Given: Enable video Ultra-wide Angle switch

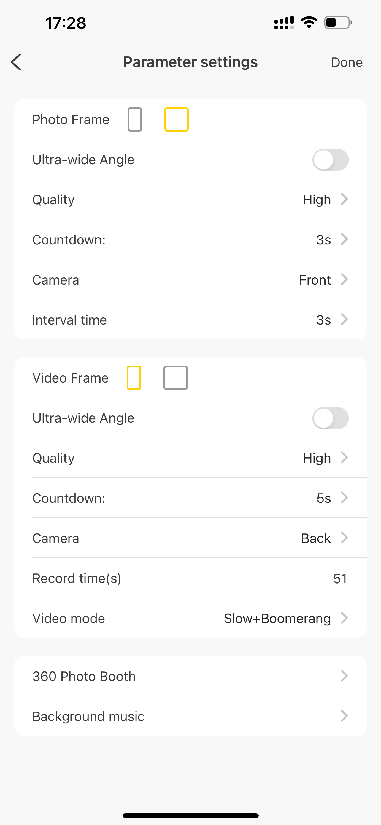Looking at the screenshot, I should pyautogui.click(x=330, y=418).
